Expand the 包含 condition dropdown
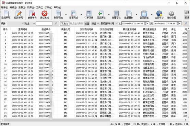This screenshot has height=126, width=190. 30,24
